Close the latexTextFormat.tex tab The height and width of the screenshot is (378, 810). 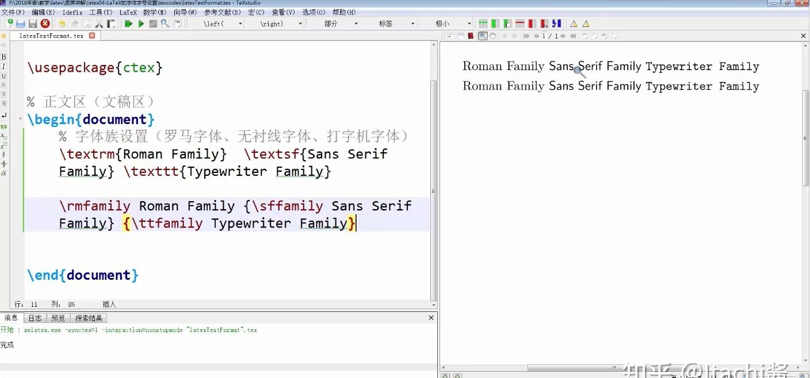92,36
